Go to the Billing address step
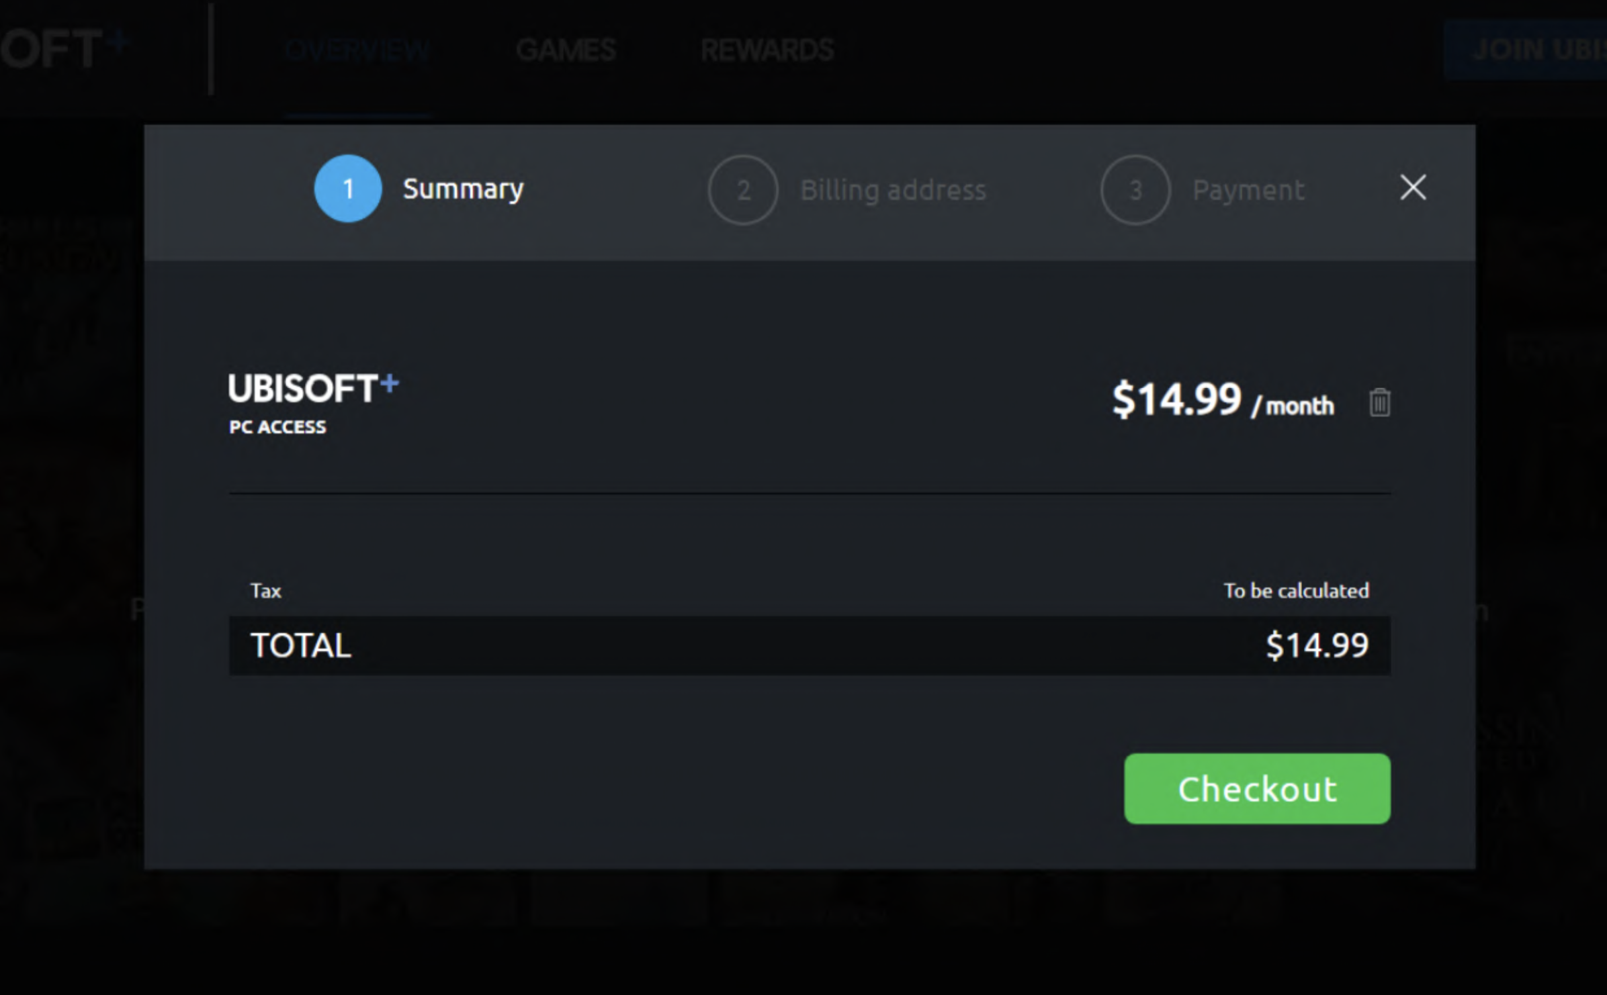Viewport: 1607px width, 995px height. pos(893,191)
